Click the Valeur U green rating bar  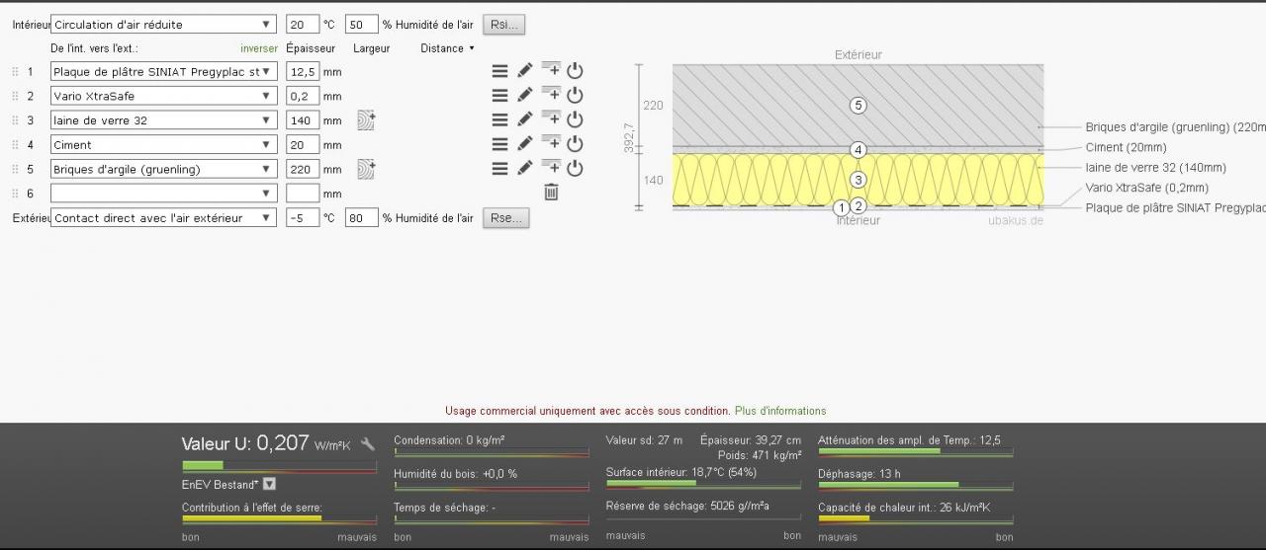click(x=279, y=465)
